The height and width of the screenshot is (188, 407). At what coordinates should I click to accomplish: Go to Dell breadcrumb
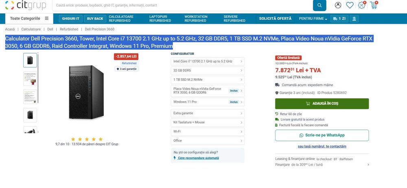coord(50,29)
